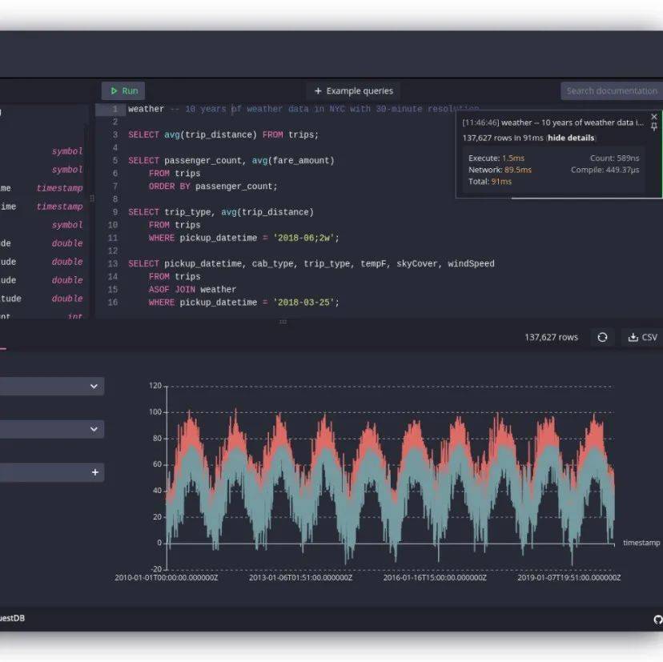The image size is (663, 662).
Task: Pin the weather query notification
Action: click(x=654, y=127)
